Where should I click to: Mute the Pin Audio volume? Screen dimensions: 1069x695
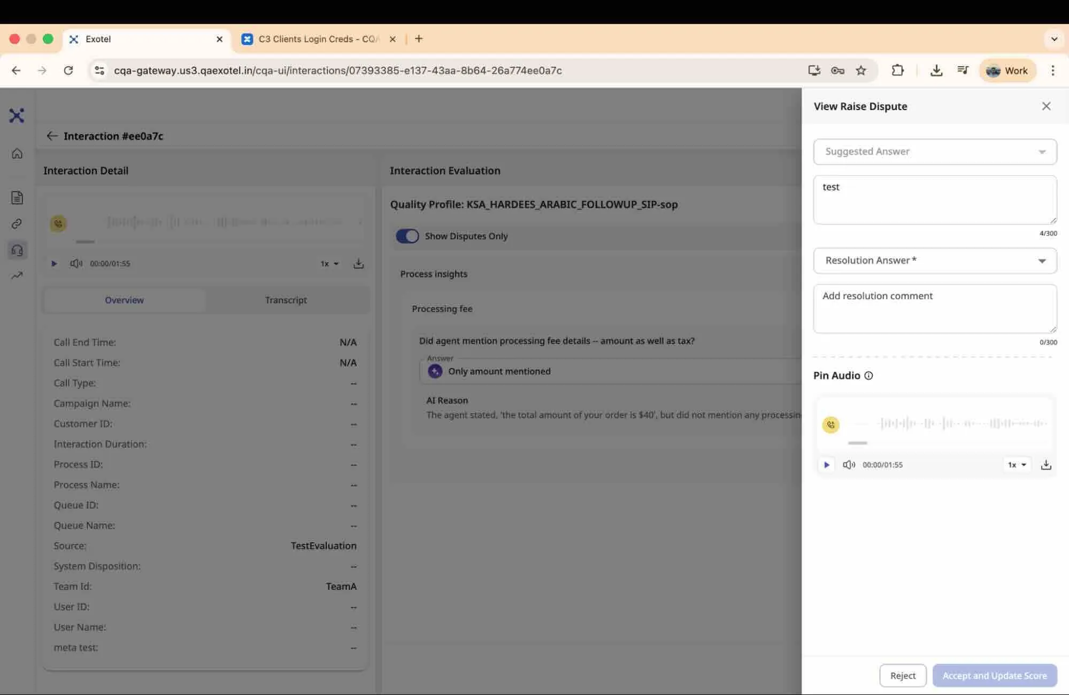849,465
